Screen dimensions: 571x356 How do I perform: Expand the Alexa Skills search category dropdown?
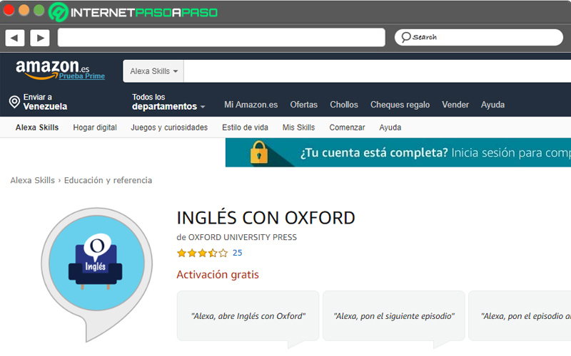pos(153,71)
